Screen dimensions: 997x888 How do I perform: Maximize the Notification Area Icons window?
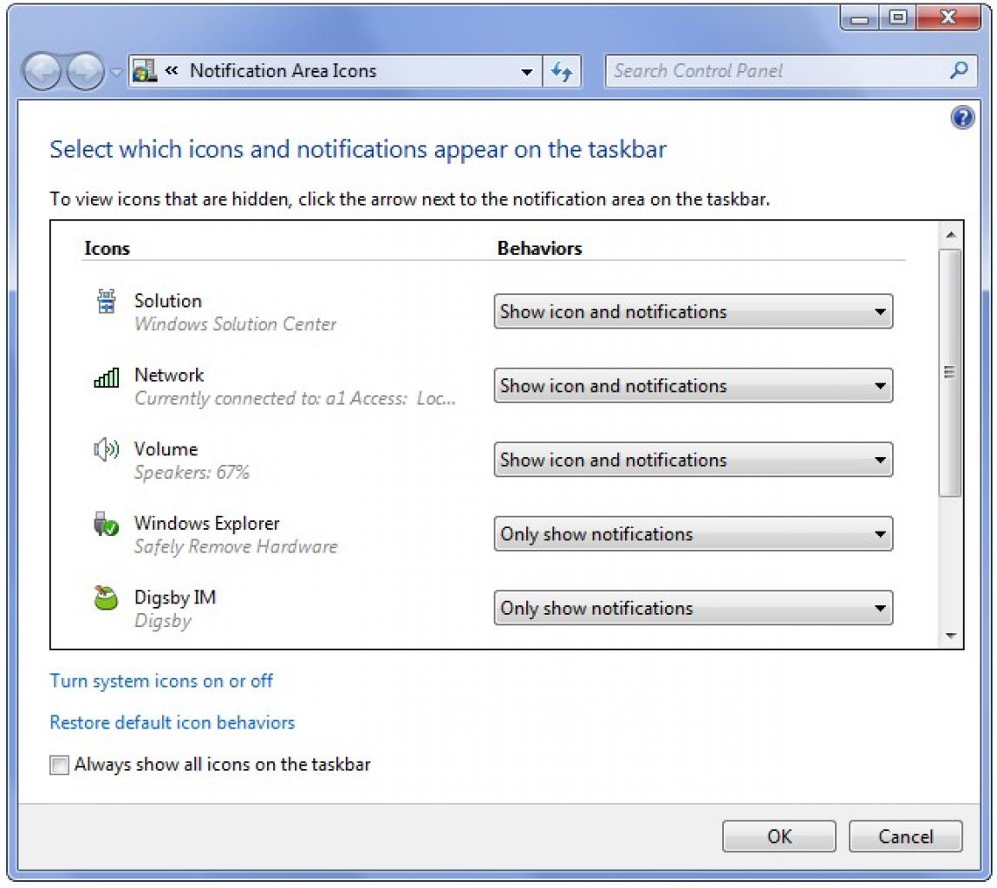897,18
